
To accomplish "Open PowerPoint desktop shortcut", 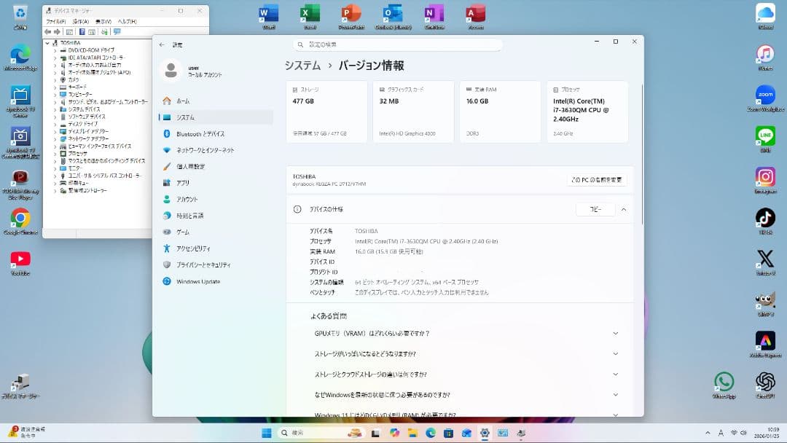I will click(351, 17).
